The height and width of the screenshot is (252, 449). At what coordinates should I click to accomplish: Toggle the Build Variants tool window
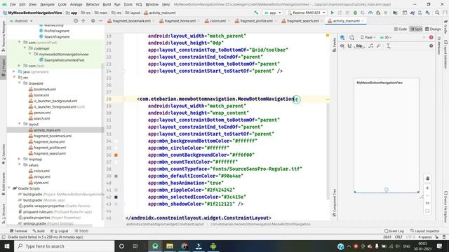4,183
